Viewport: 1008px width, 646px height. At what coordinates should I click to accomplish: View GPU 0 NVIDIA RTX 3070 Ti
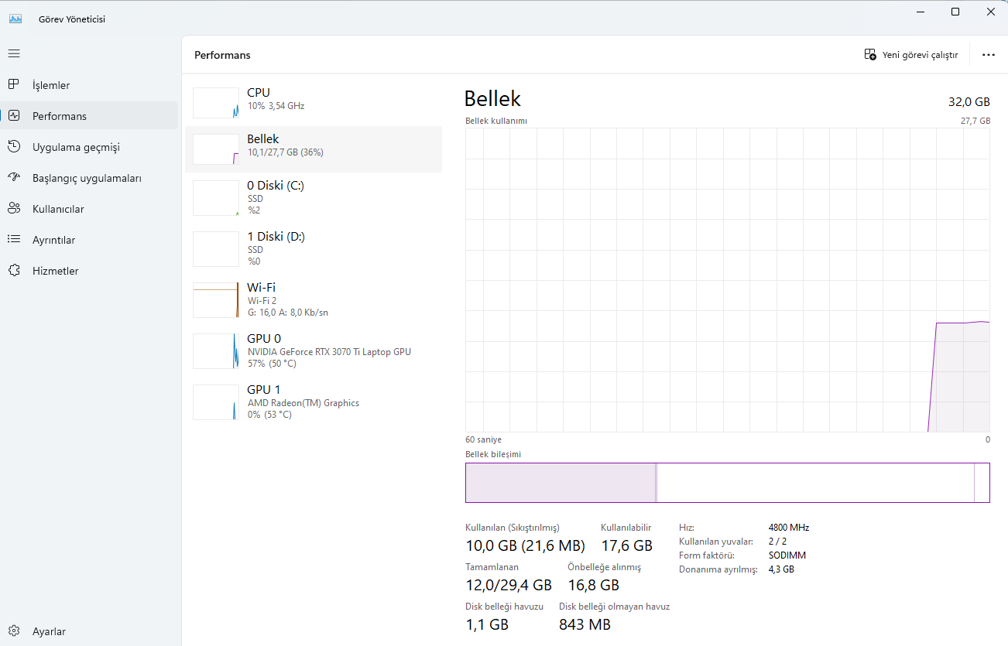point(314,350)
